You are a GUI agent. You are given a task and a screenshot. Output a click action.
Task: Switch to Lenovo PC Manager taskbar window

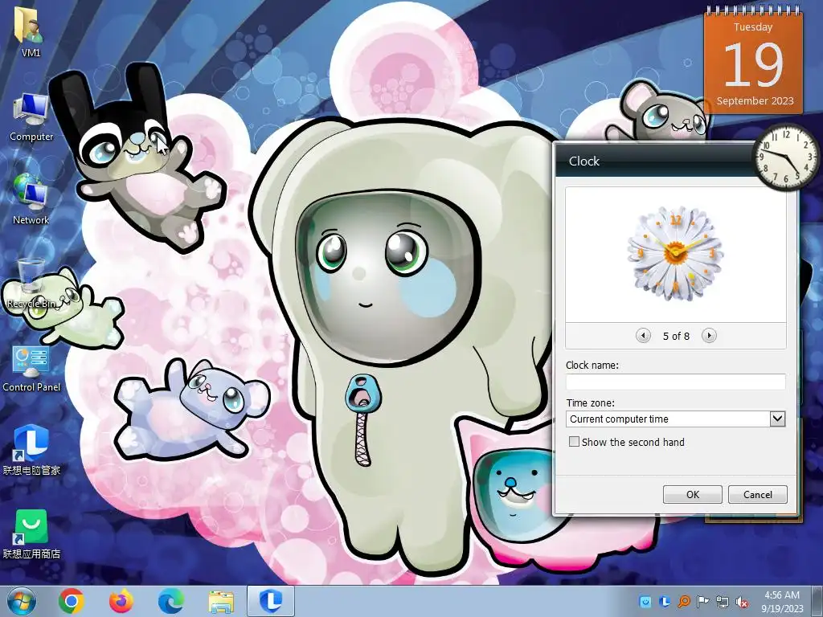(271, 601)
